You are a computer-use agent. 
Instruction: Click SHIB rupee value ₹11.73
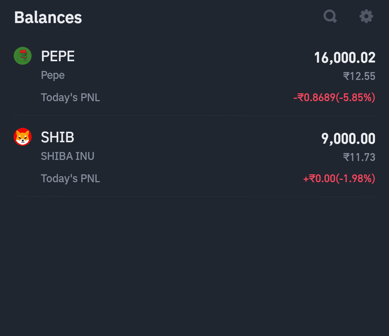coord(359,157)
